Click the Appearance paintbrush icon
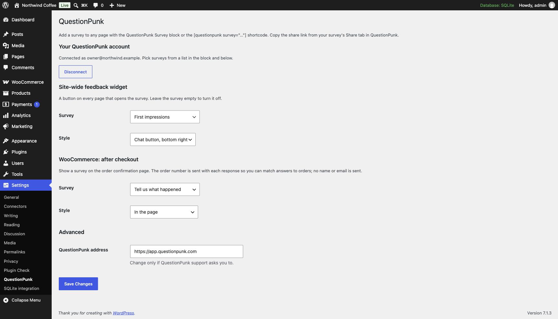 [x=6, y=141]
